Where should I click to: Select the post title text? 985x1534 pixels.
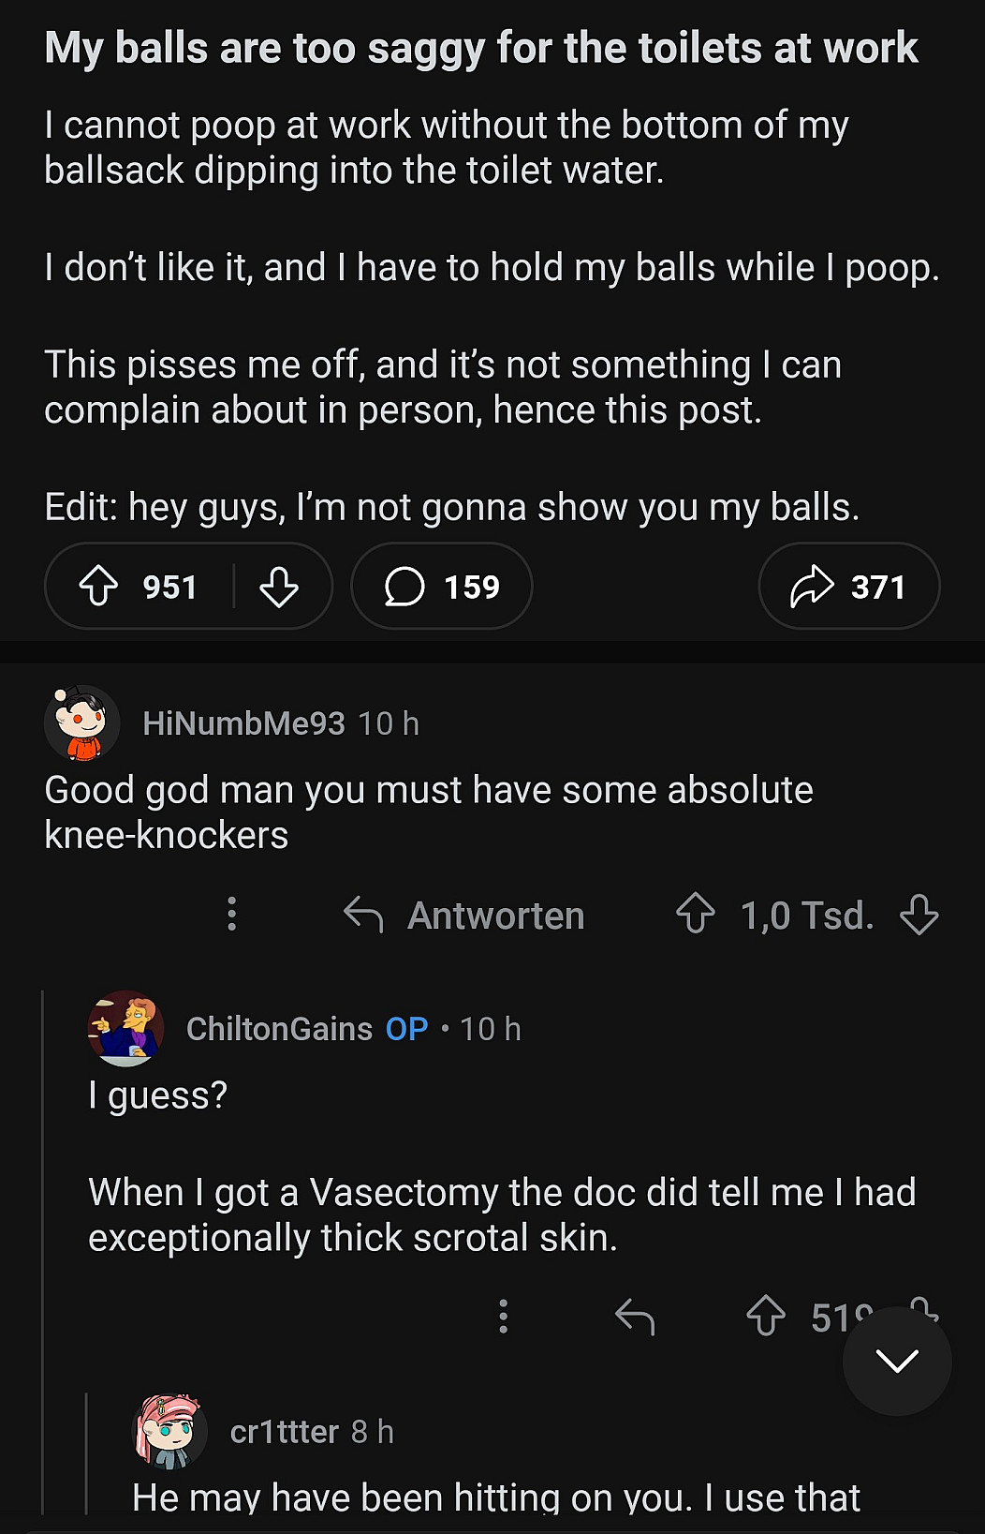[x=481, y=49]
